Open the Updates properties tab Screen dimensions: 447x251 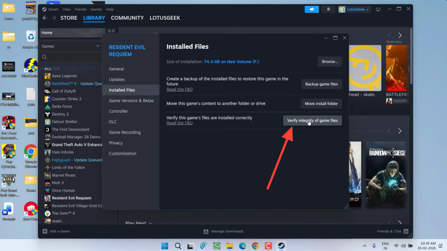117,80
